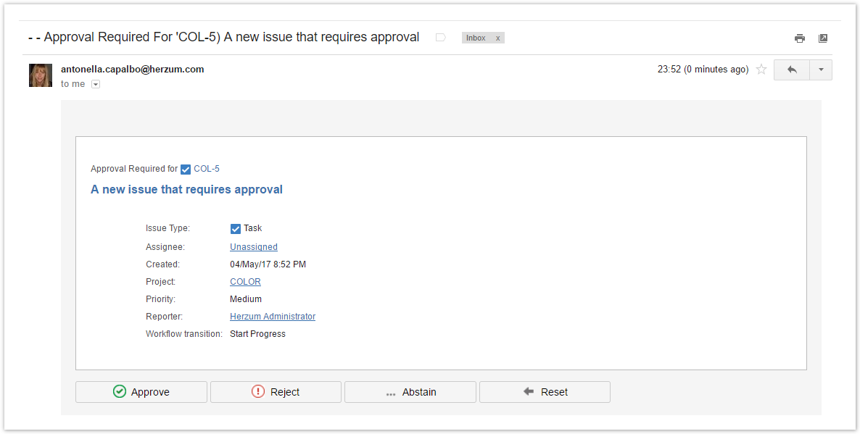Screen dimensions: 860x434
Task: Click the print email icon
Action: click(800, 38)
